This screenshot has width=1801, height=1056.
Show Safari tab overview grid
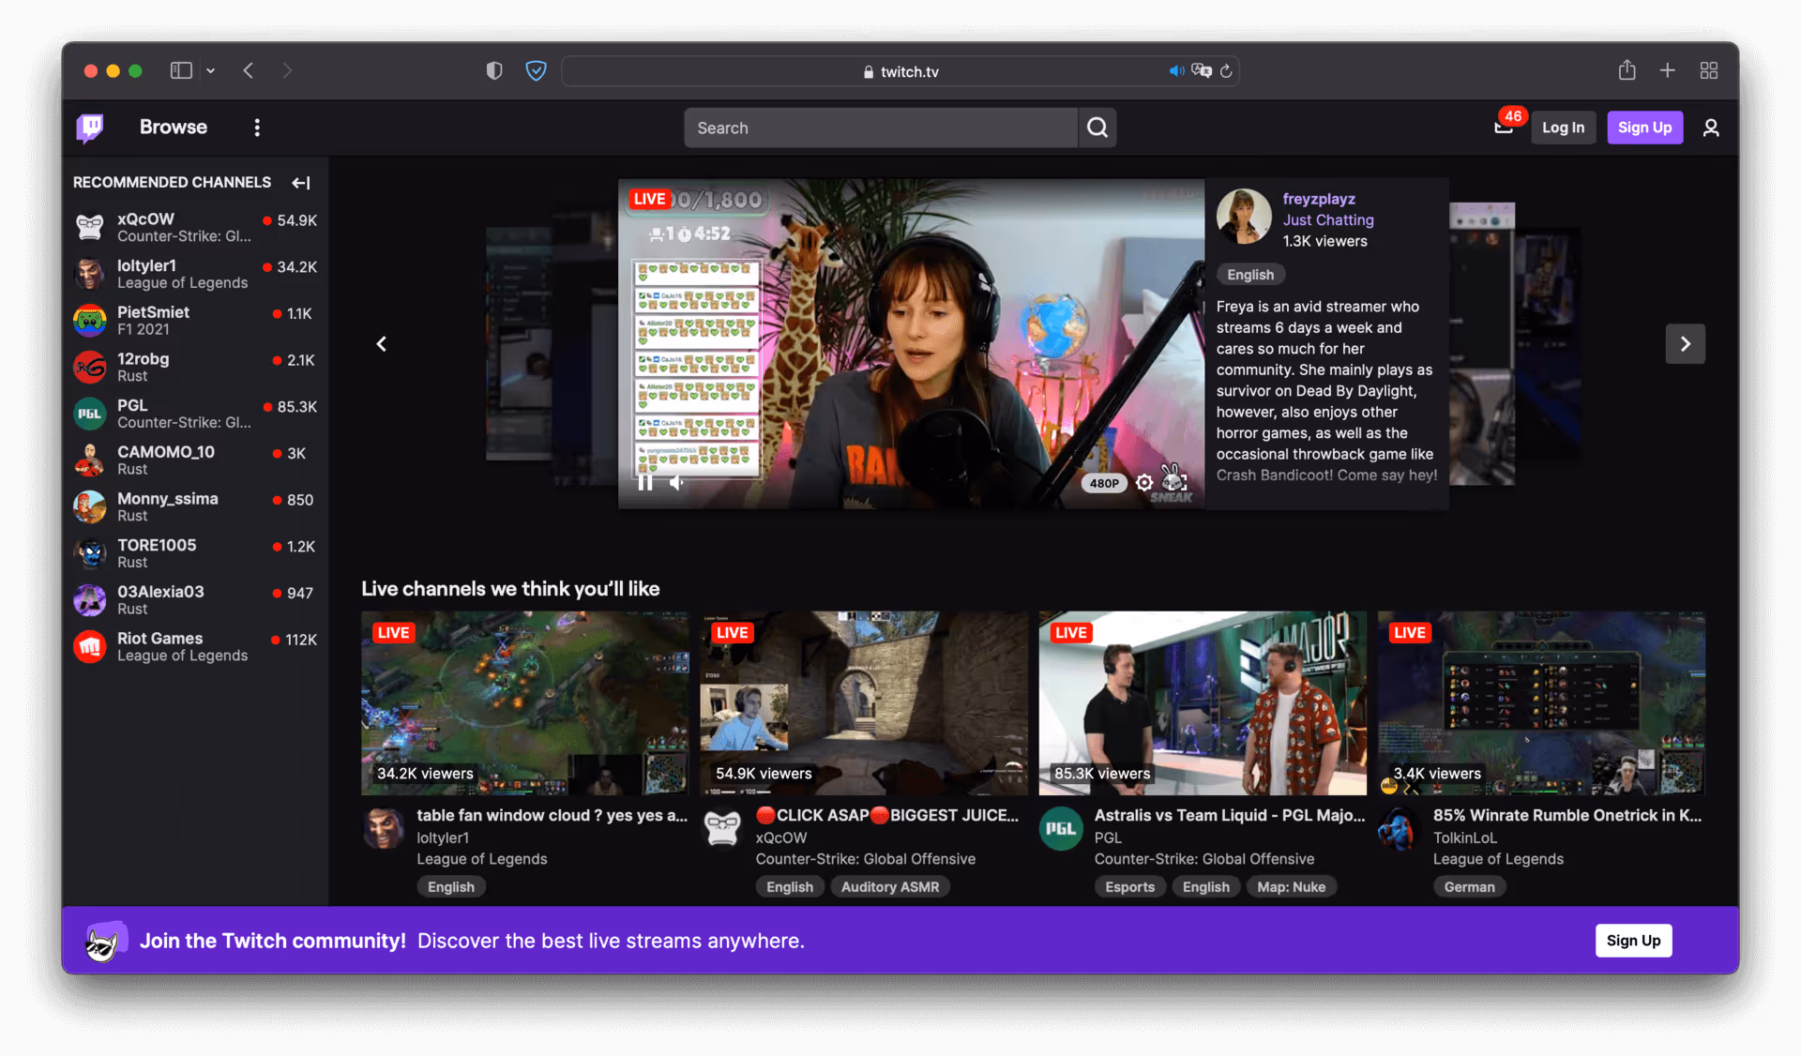[1709, 70]
